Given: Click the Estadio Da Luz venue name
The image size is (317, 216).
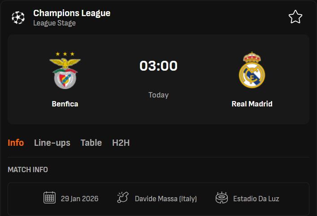Looking at the screenshot, I should point(256,199).
